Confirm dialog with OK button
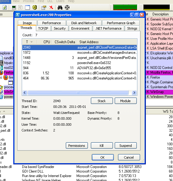Screen dimensions: 173x181 [103, 157]
